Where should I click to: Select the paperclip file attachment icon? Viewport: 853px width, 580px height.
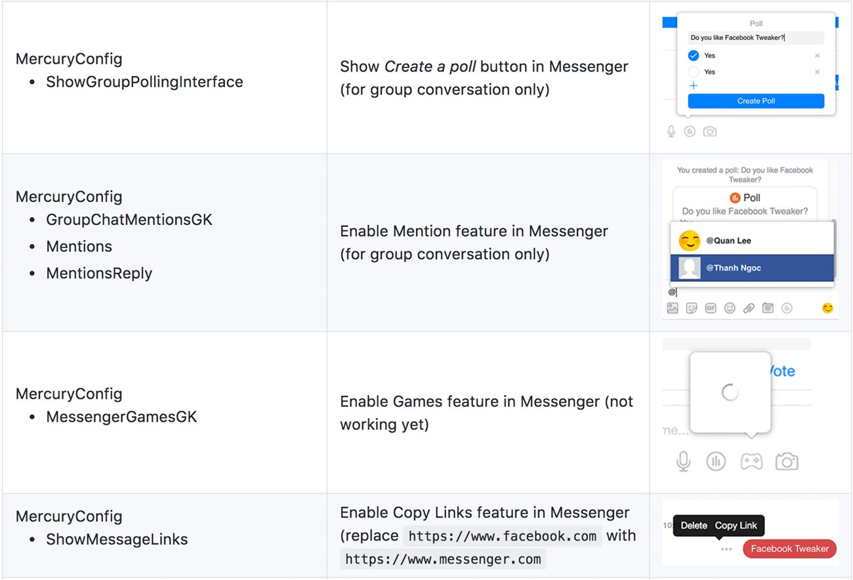(x=748, y=307)
